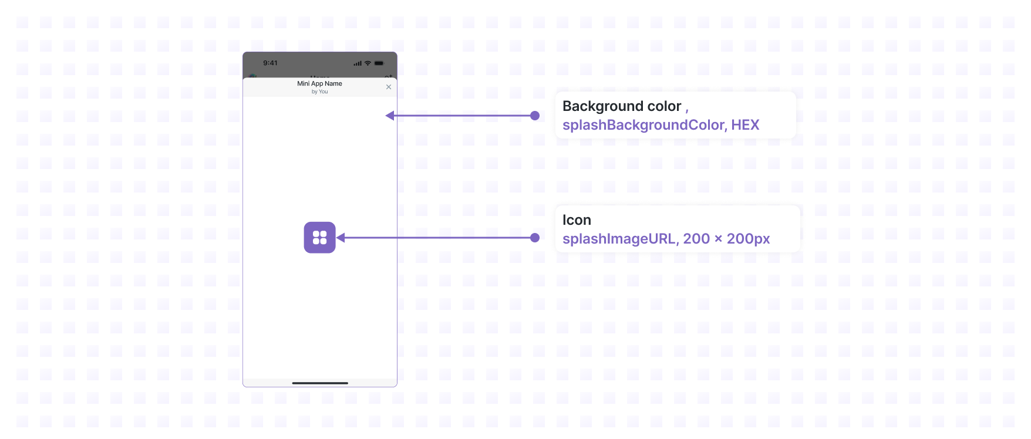This screenshot has width=1031, height=439.
Task: Tap the home indicator bar at phone bottom
Action: (x=320, y=383)
